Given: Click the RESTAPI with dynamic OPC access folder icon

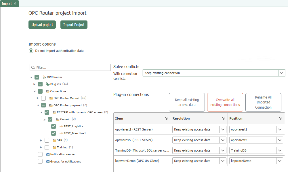Looking at the screenshot, I should tap(54, 112).
